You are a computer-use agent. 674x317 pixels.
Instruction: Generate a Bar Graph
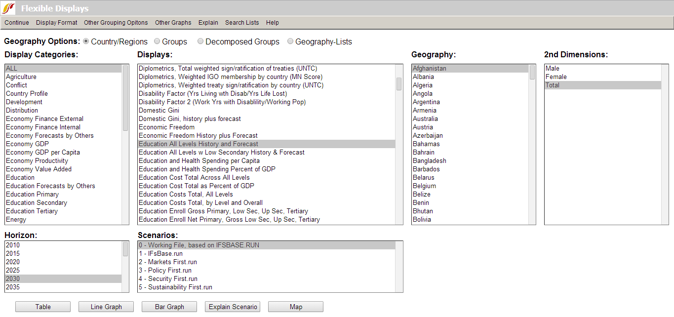tap(169, 307)
